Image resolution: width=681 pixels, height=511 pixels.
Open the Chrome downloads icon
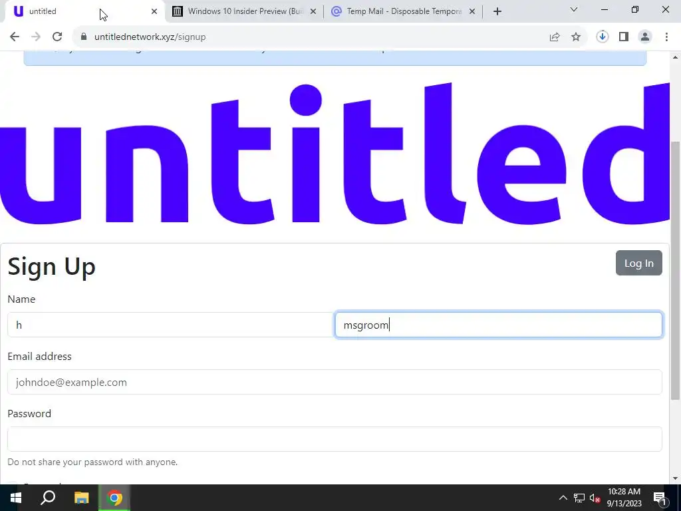tap(603, 37)
